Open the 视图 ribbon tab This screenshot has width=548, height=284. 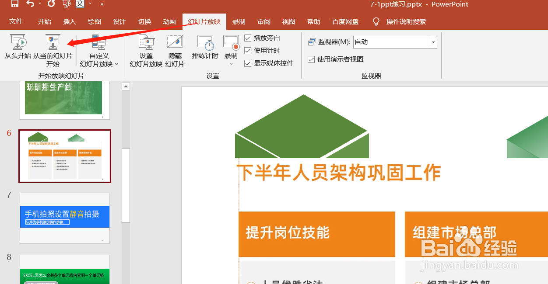click(288, 21)
